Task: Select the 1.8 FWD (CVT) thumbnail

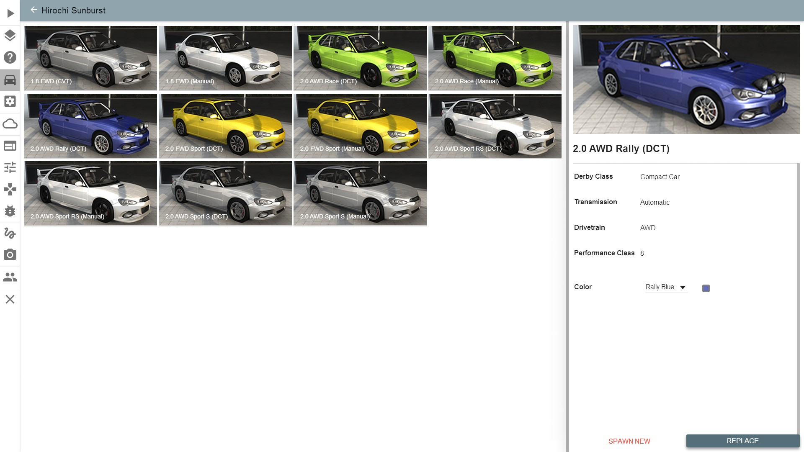Action: click(90, 58)
